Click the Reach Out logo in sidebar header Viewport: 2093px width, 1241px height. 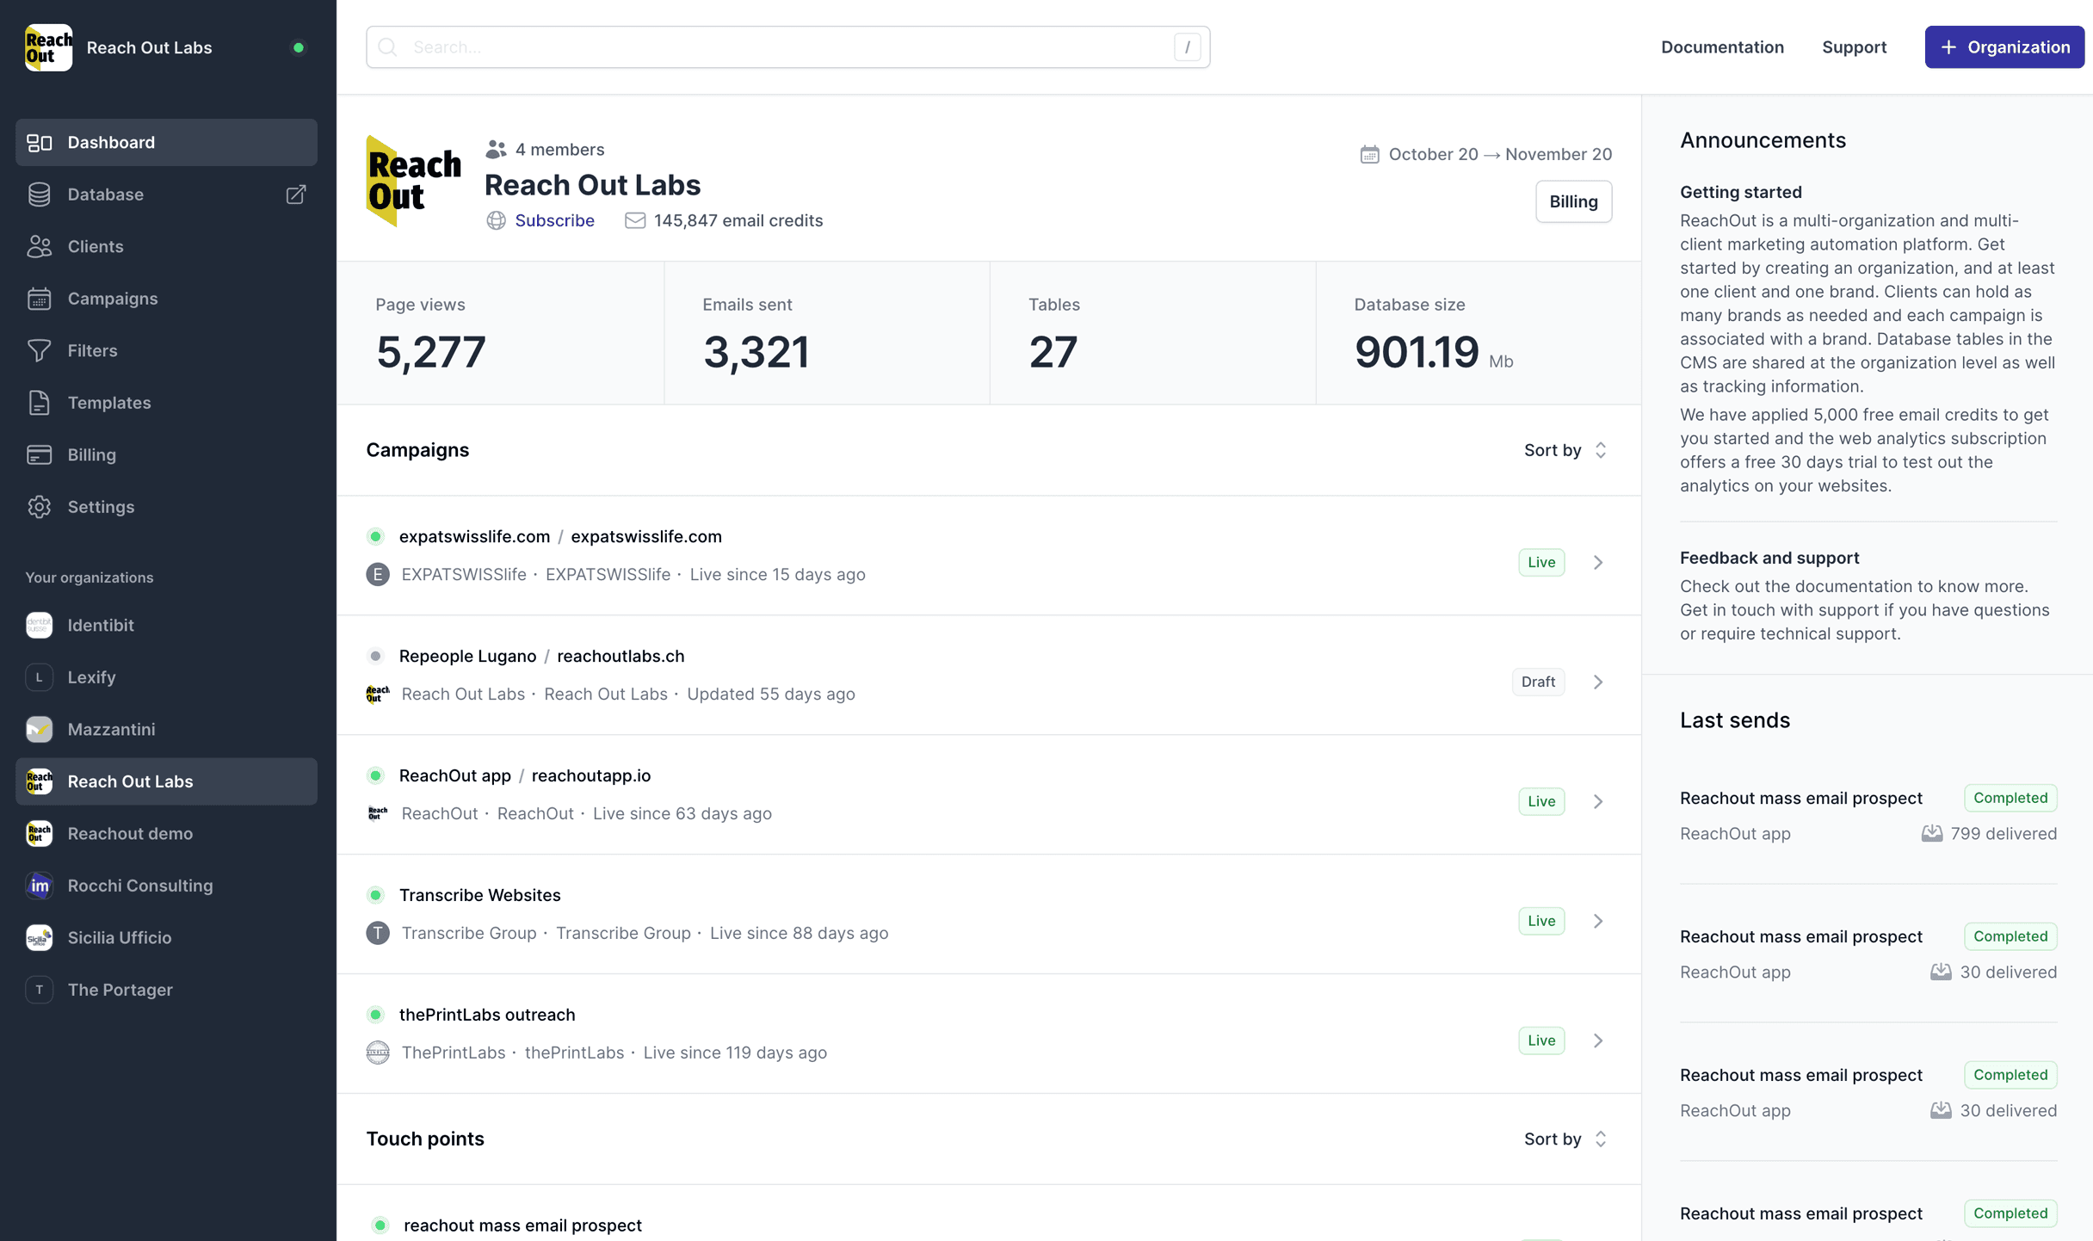click(x=49, y=47)
